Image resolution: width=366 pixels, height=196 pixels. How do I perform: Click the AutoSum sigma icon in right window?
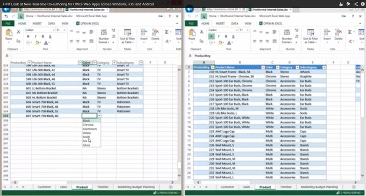pyautogui.click(x=350, y=32)
